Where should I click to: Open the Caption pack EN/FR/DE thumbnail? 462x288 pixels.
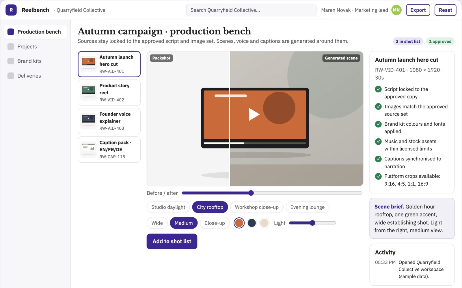tap(89, 150)
